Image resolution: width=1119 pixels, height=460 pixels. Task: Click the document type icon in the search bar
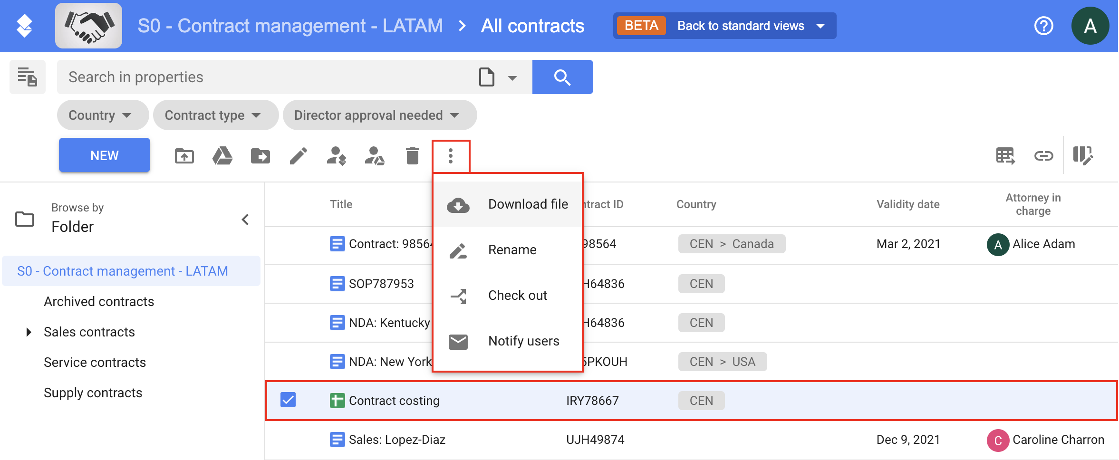click(487, 77)
